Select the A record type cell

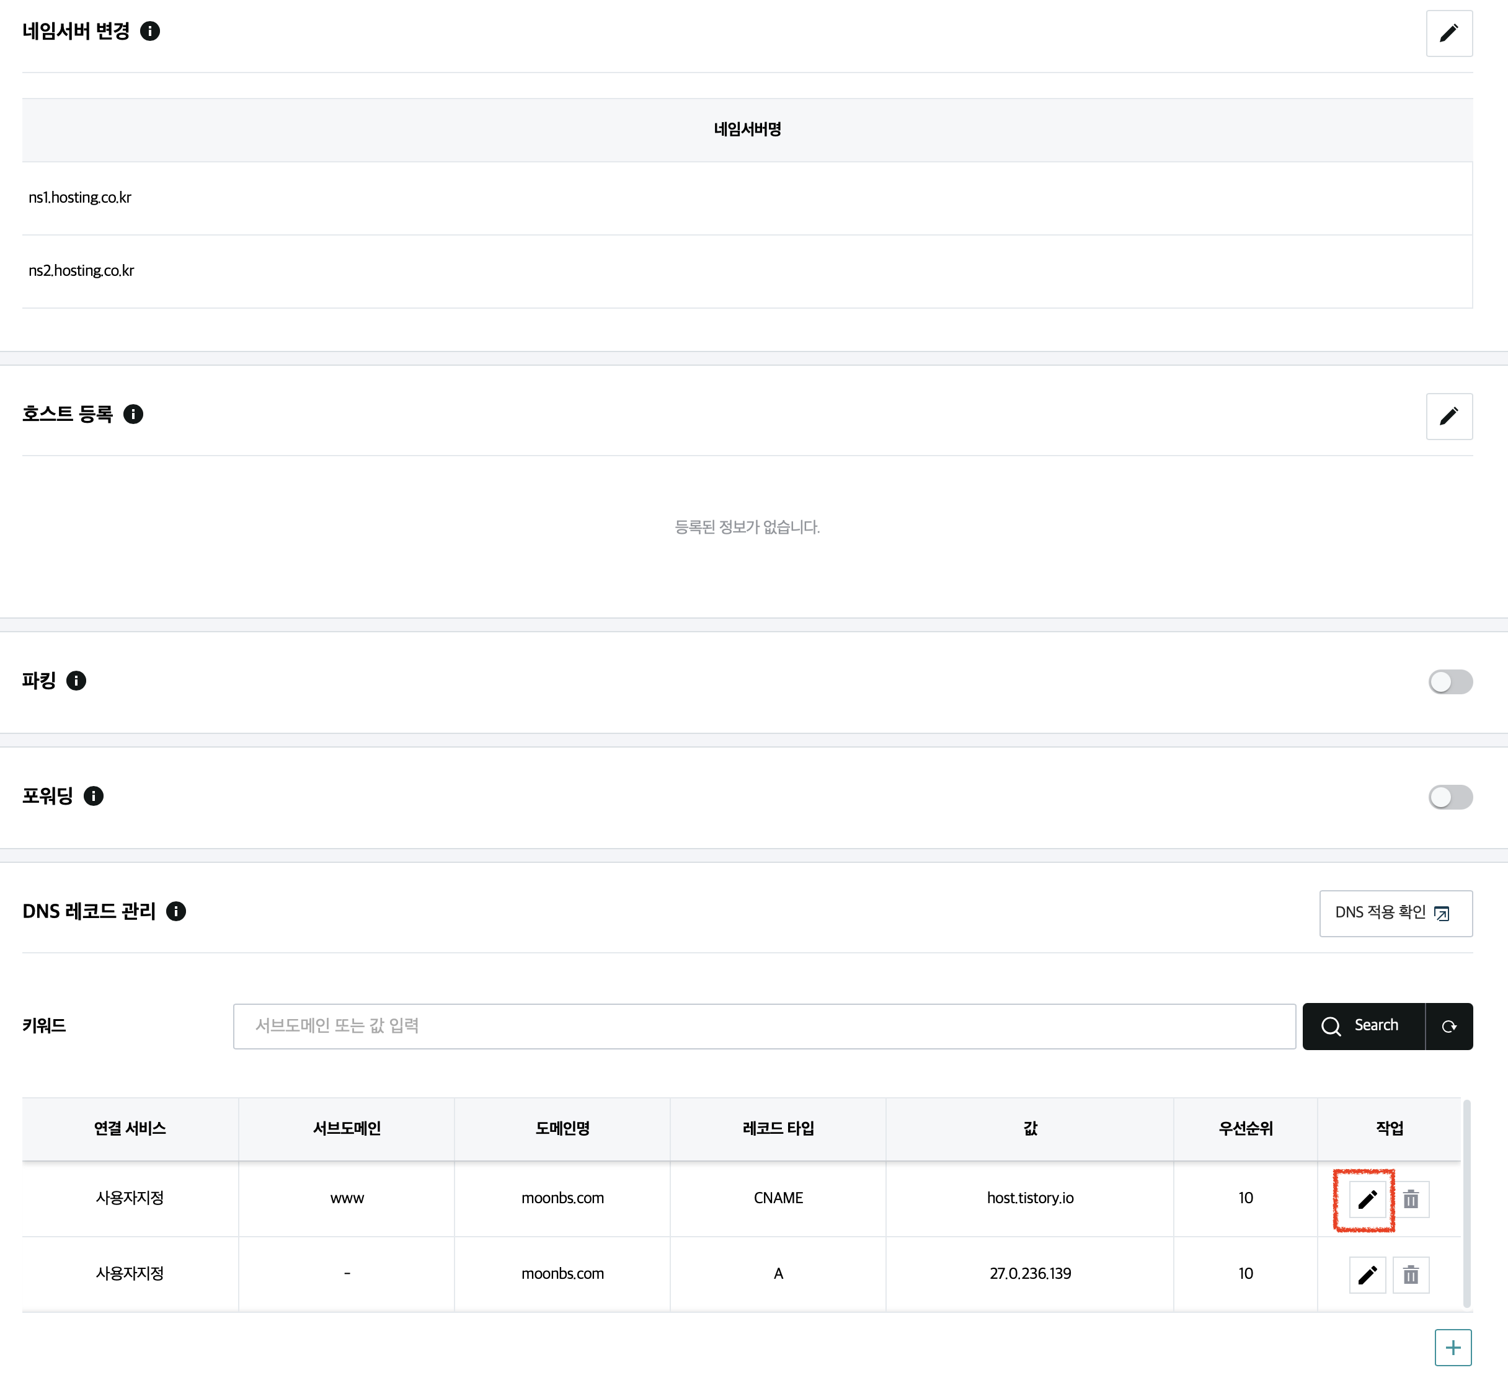click(x=778, y=1274)
